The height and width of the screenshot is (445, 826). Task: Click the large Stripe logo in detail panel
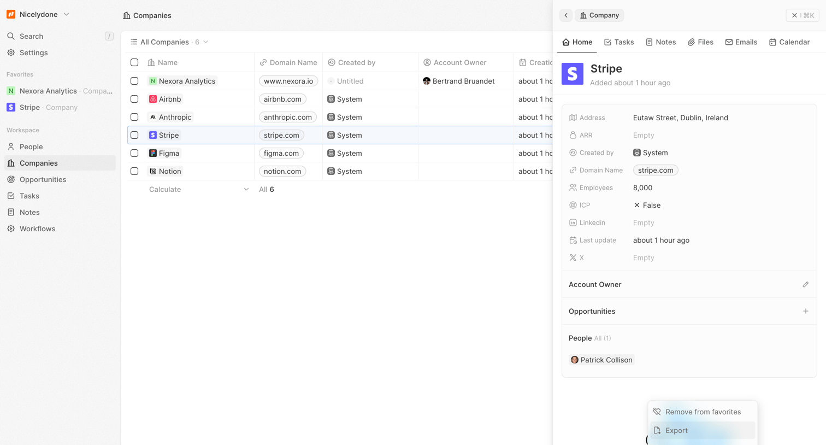coord(573,74)
